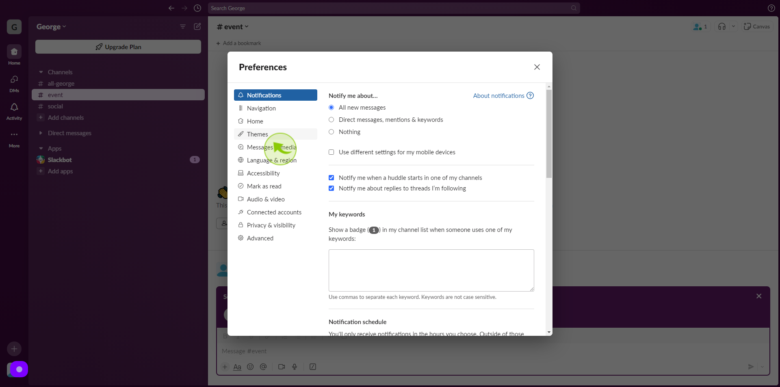The width and height of the screenshot is (780, 387).
Task: Go forward in history with the right arrow
Action: pos(184,8)
